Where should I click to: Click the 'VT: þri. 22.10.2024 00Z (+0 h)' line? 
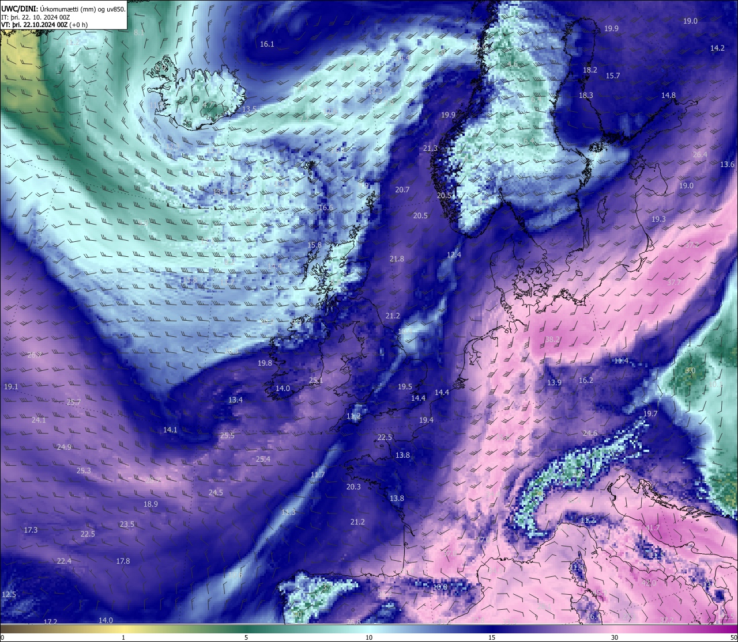[x=44, y=25]
